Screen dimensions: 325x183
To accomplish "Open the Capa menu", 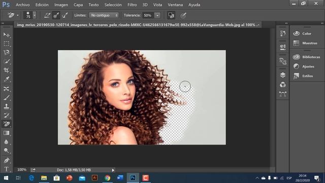I will coord(78,5).
